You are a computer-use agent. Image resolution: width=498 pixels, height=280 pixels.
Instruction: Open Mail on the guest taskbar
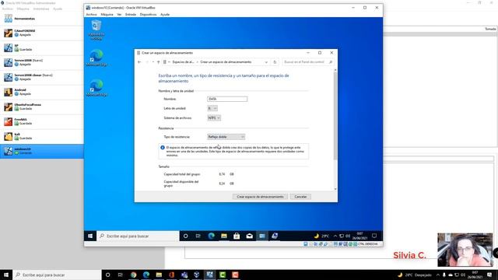[x=249, y=236]
